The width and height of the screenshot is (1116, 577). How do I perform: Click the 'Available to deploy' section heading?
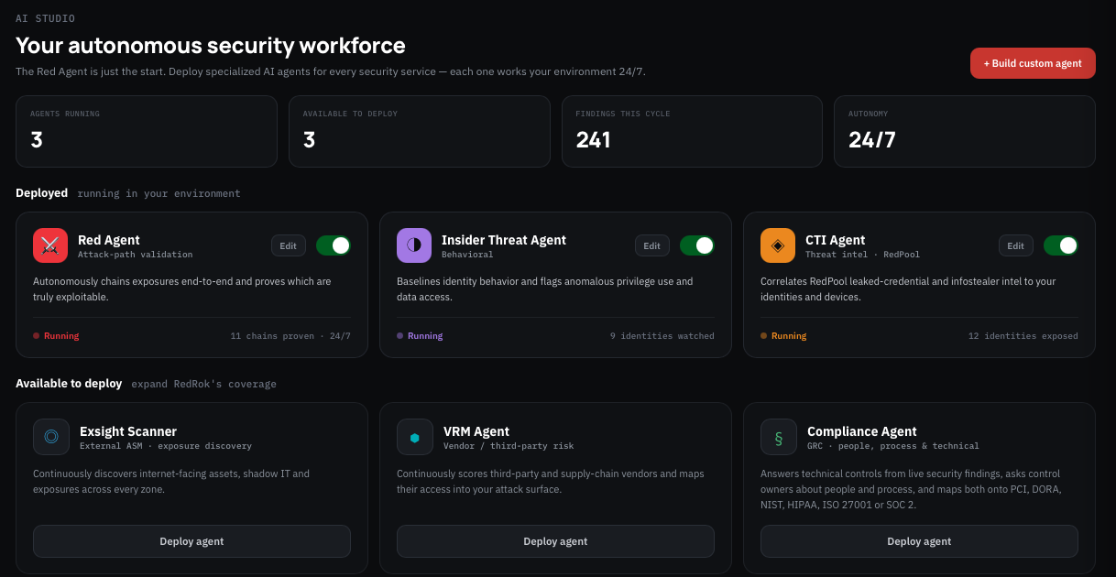click(69, 384)
